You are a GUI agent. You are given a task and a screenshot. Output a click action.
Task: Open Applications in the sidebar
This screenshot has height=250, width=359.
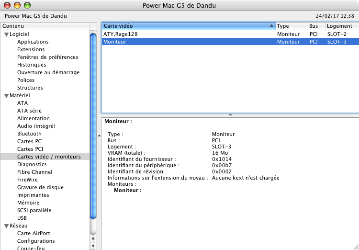(33, 42)
